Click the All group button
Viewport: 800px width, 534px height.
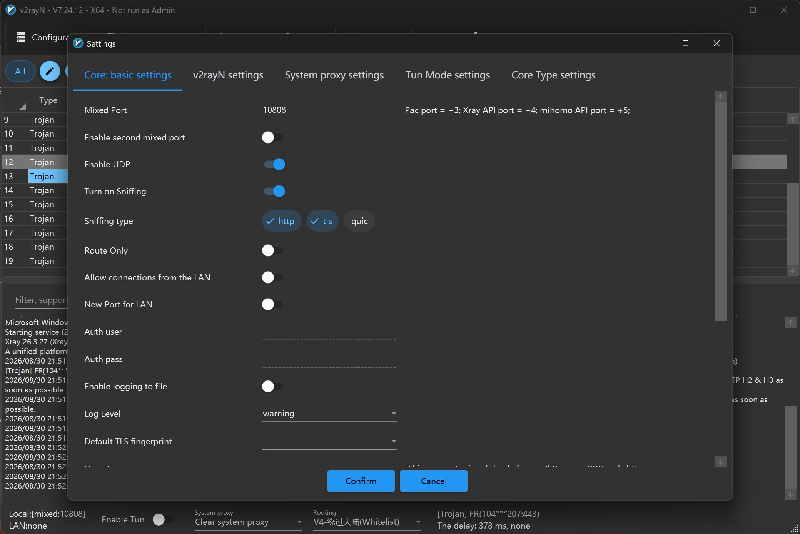20,71
